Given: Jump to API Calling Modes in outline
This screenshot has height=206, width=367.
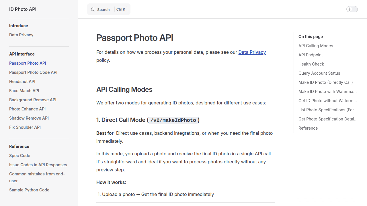Looking at the screenshot, I should tap(316, 46).
